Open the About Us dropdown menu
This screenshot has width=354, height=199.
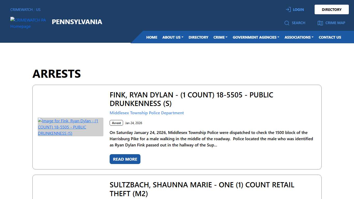point(173,37)
